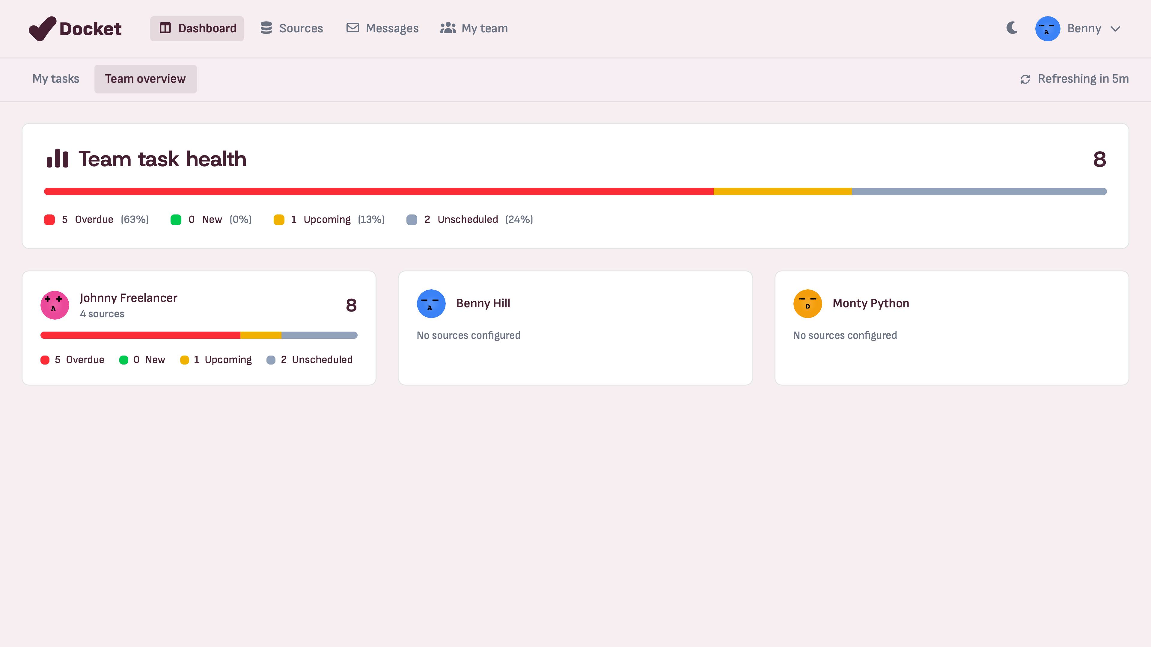Screen dimensions: 1151x647
Task: Click the Docket brand name text
Action: [90, 29]
